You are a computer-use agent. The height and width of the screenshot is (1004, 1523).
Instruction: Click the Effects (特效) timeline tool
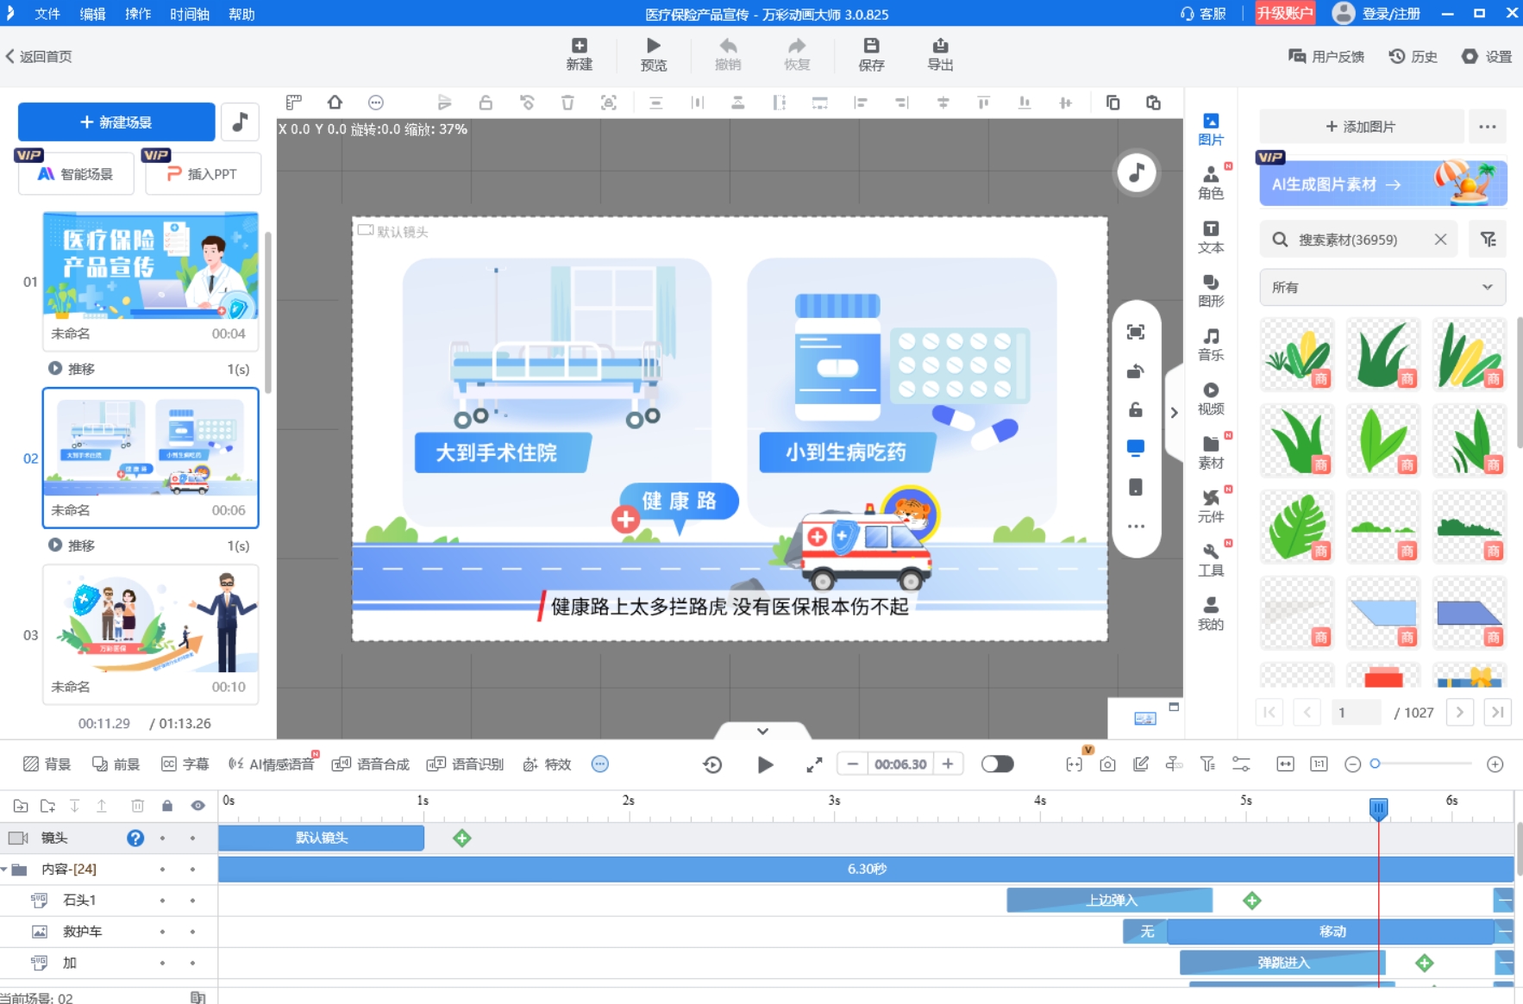pyautogui.click(x=547, y=764)
